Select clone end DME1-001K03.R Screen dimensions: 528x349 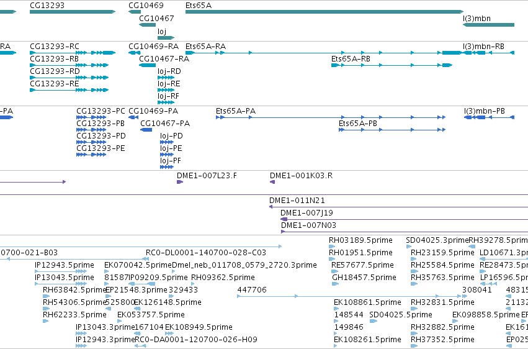pyautogui.click(x=301, y=176)
